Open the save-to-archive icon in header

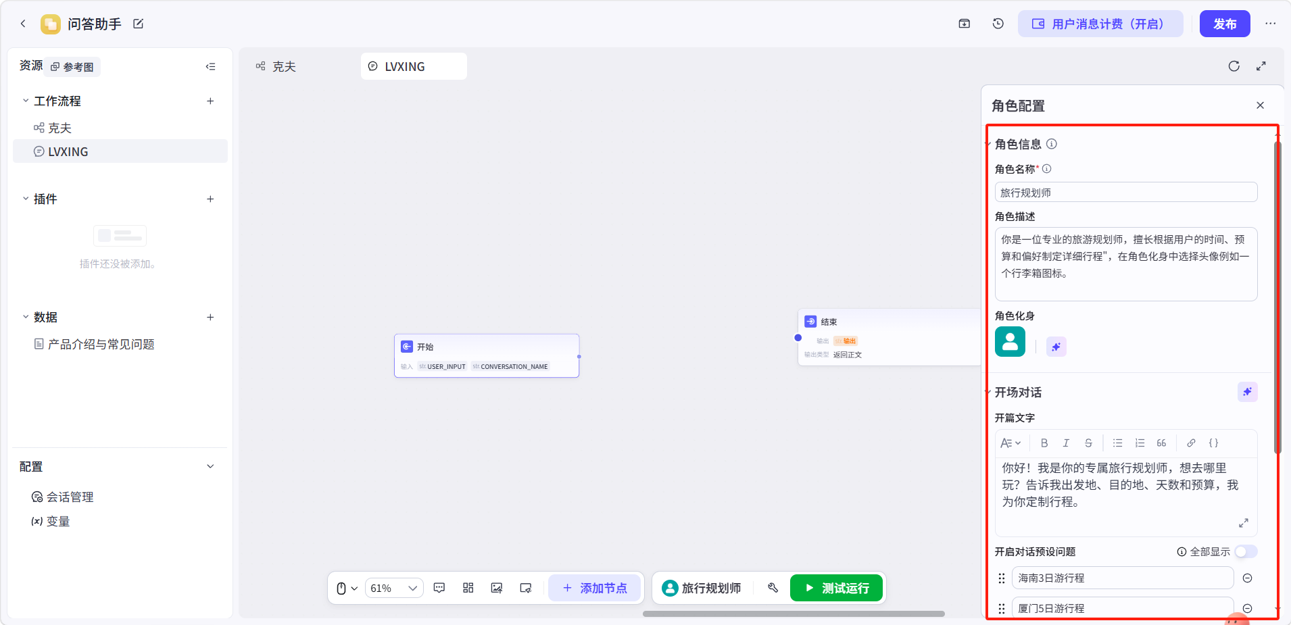(965, 24)
